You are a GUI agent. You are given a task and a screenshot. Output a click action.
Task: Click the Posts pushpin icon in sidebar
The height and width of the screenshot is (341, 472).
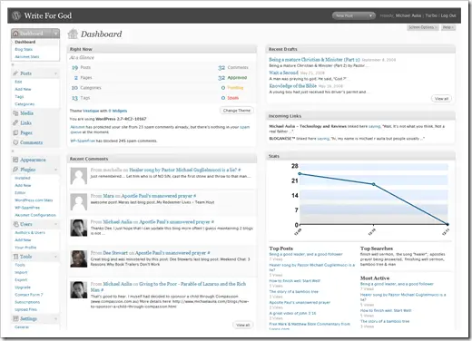15,73
